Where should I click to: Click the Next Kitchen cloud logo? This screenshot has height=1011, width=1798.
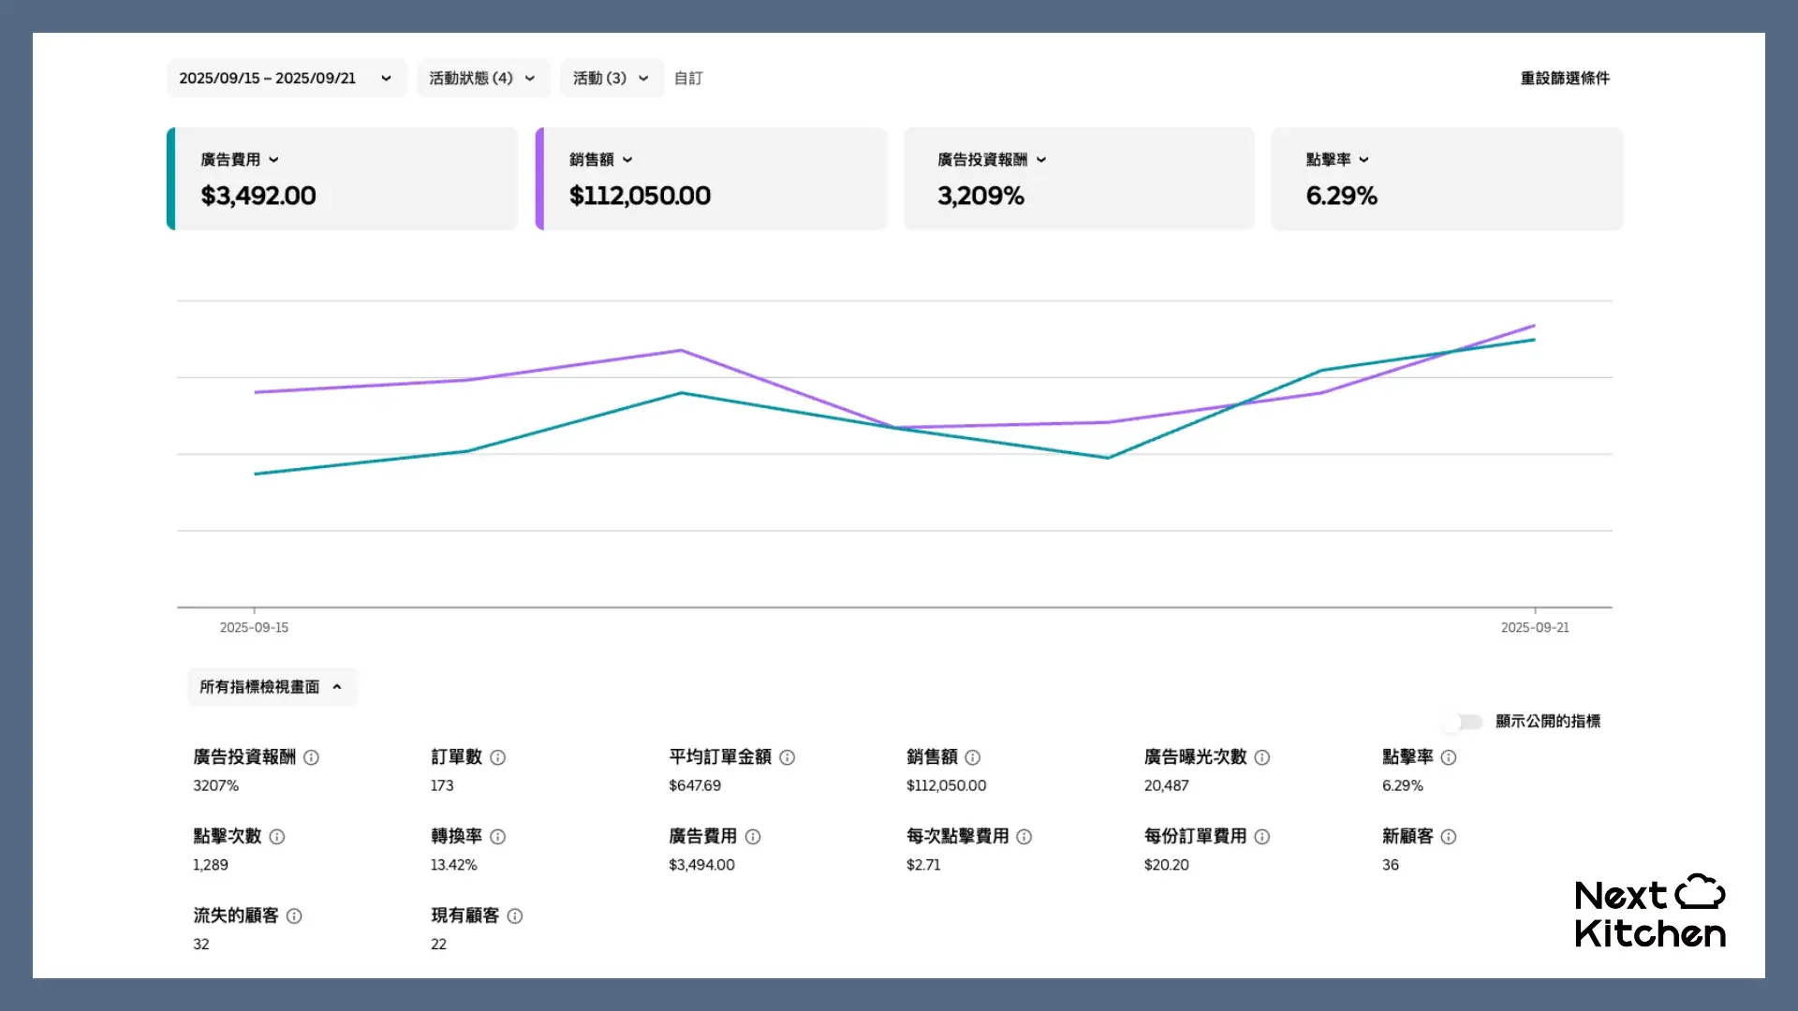[1701, 891]
